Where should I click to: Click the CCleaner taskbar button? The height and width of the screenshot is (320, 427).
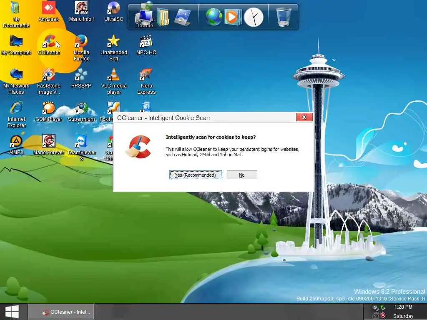coord(61,312)
